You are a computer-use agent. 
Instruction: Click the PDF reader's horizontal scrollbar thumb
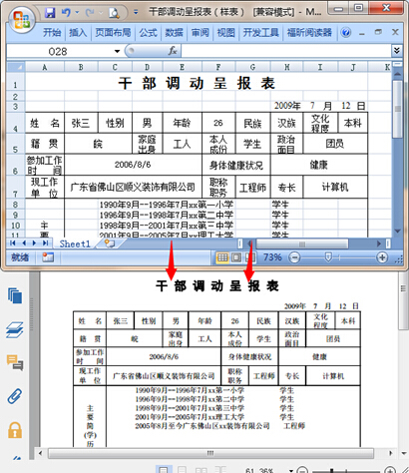(210, 453)
